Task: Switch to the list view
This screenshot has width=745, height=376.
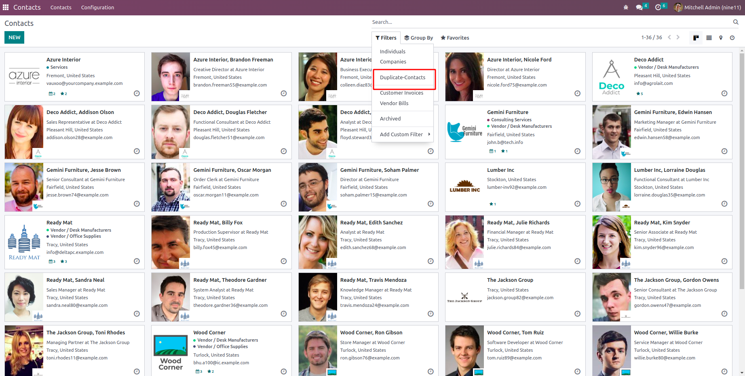Action: point(709,38)
